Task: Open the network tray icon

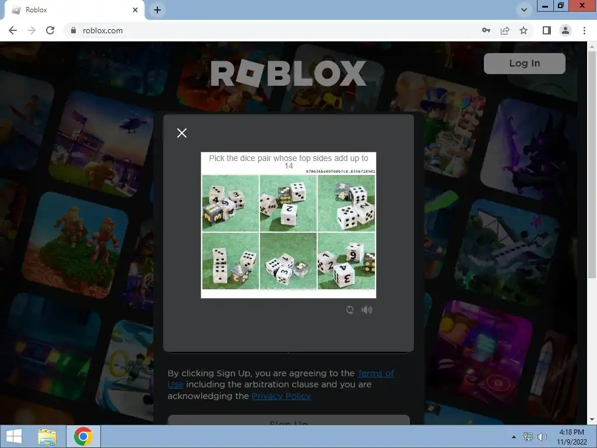Action: point(528,437)
